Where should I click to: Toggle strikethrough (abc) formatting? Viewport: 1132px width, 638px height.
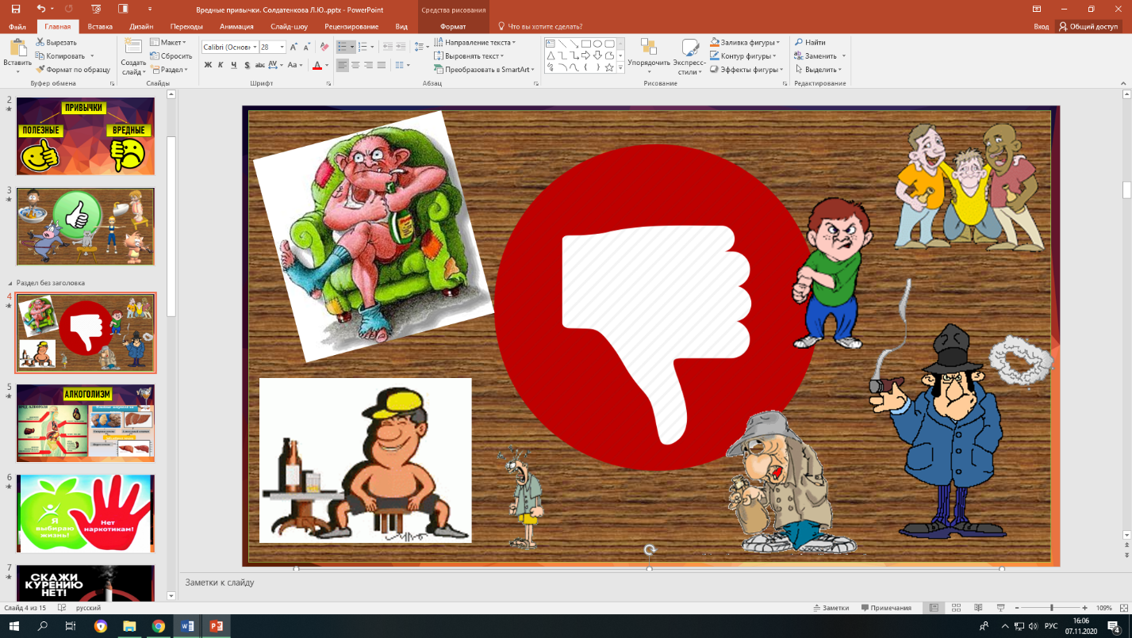click(x=260, y=66)
